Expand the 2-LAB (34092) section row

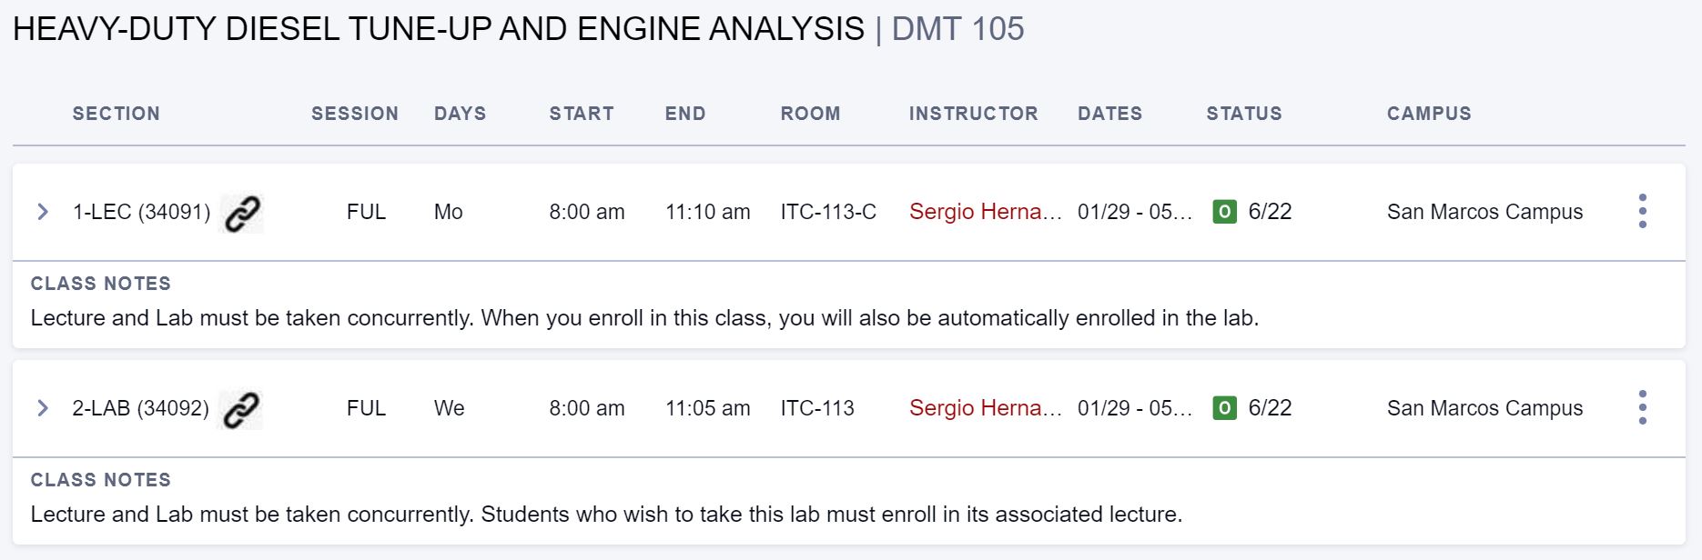[x=43, y=408]
